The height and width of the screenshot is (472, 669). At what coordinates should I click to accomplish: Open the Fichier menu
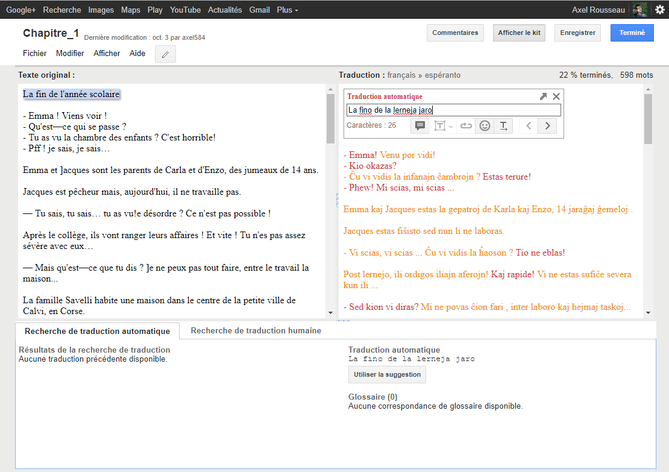[x=35, y=53]
